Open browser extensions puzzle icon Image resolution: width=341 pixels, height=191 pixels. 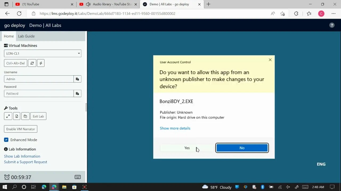point(296,14)
